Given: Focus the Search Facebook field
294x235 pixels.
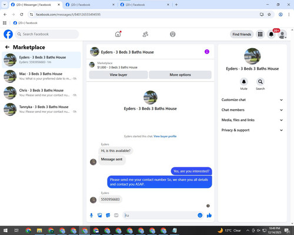Looking at the screenshot, I should pyautogui.click(x=47, y=34).
